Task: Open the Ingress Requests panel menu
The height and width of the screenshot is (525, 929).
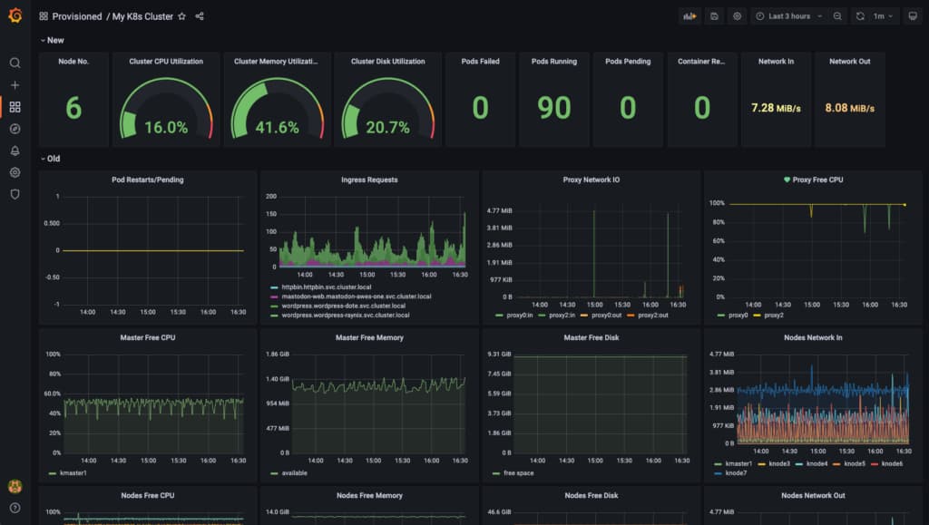Action: [x=368, y=180]
